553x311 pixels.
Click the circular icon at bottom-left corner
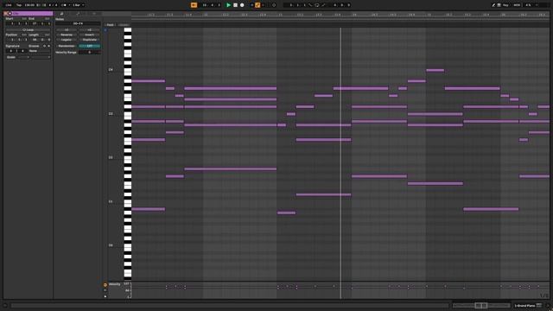tap(5, 305)
